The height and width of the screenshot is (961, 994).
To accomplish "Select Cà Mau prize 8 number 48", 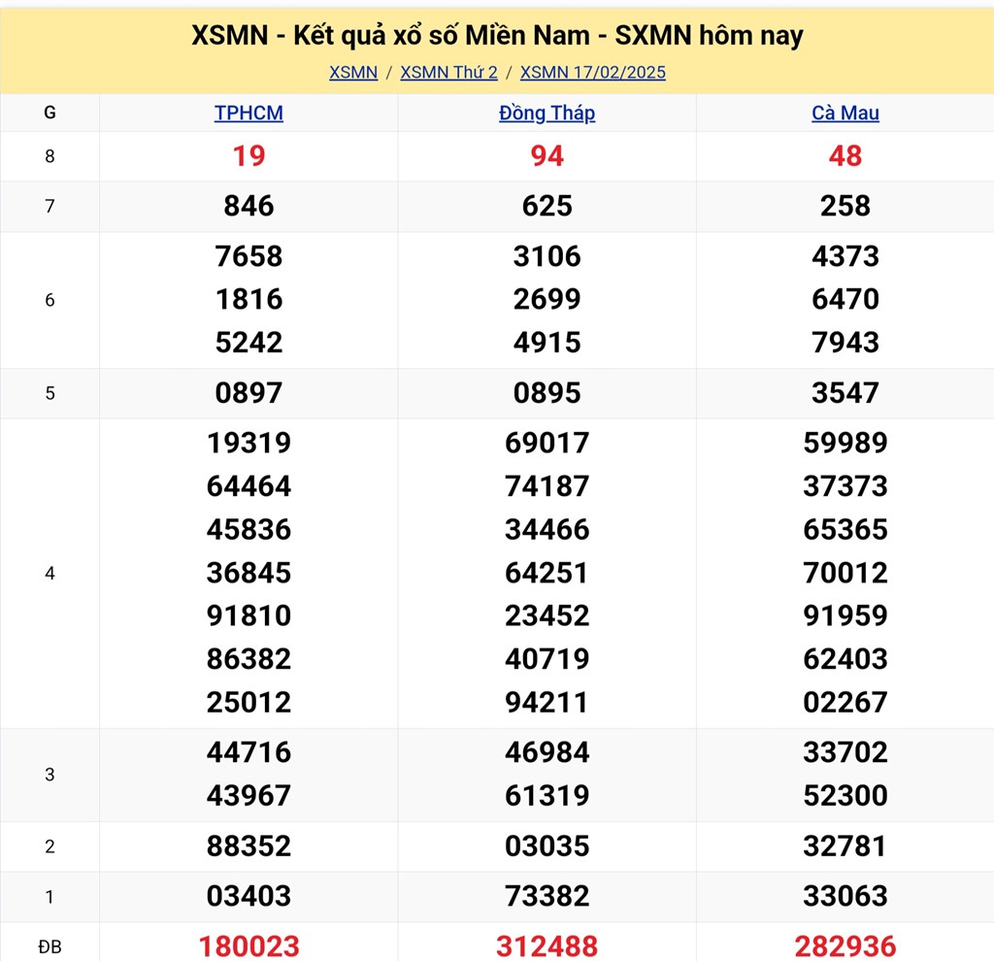I will click(845, 156).
